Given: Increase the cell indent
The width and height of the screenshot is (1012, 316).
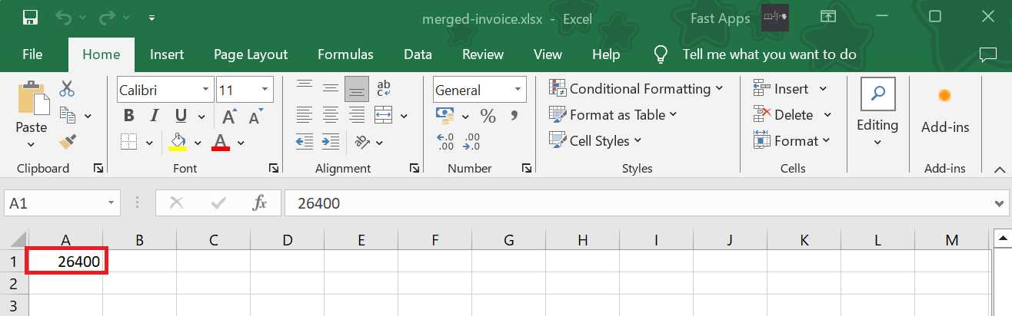Looking at the screenshot, I should pos(331,142).
